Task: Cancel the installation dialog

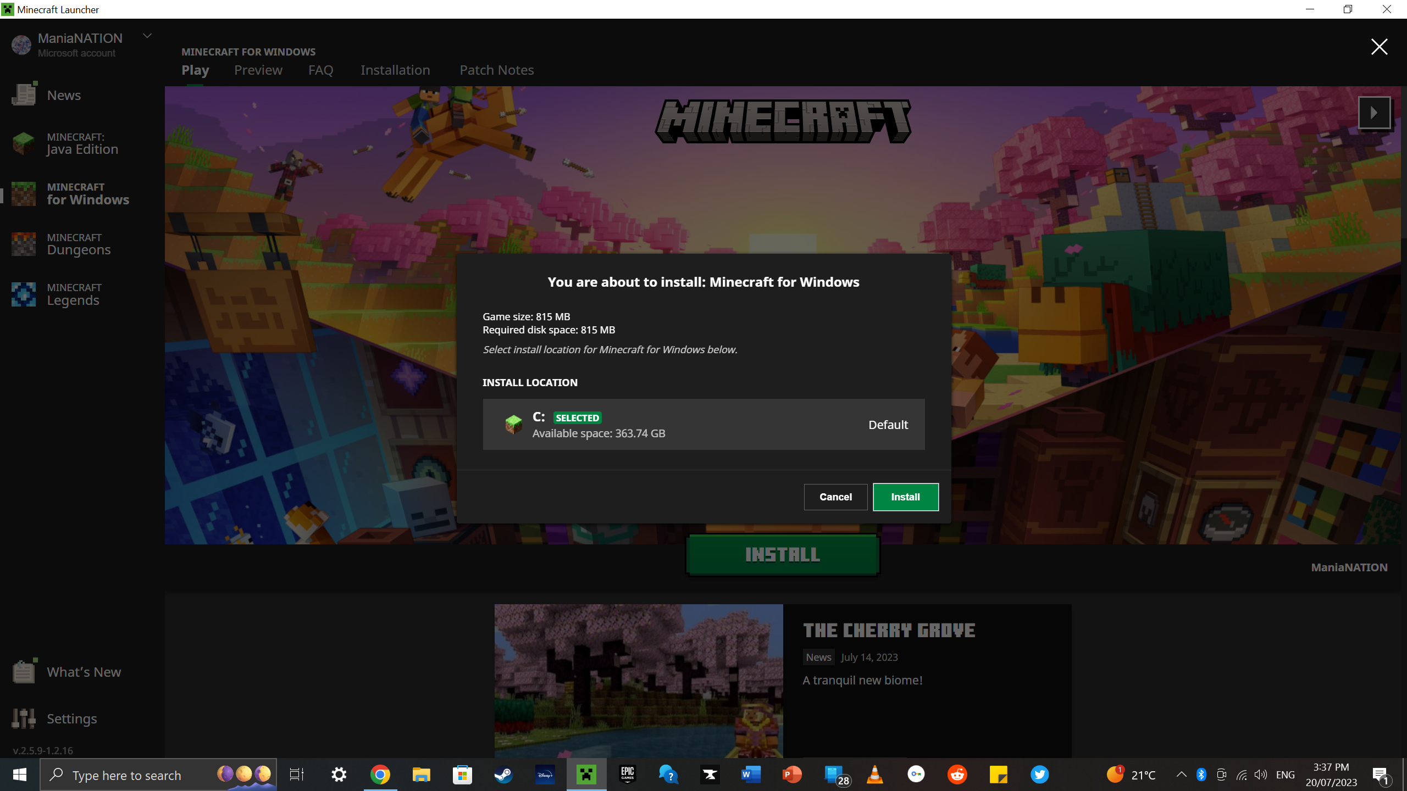Action: 835,497
